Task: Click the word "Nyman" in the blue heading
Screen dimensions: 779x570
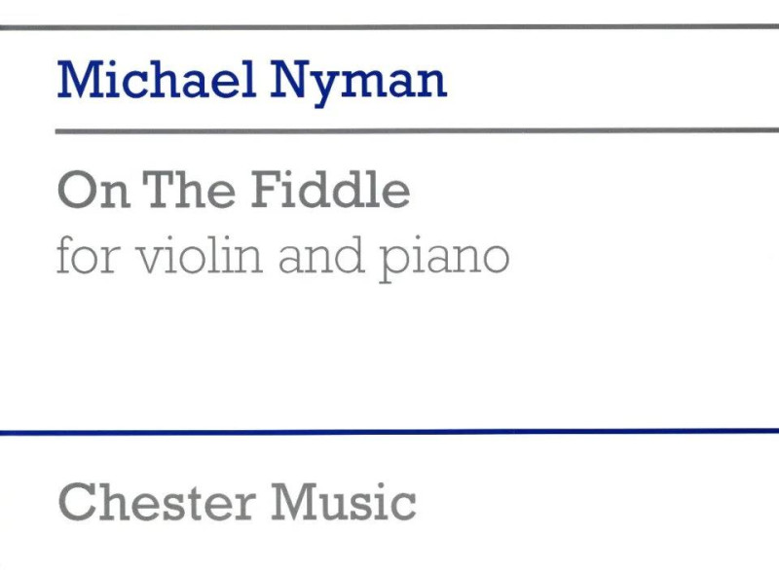Action: tap(357, 84)
